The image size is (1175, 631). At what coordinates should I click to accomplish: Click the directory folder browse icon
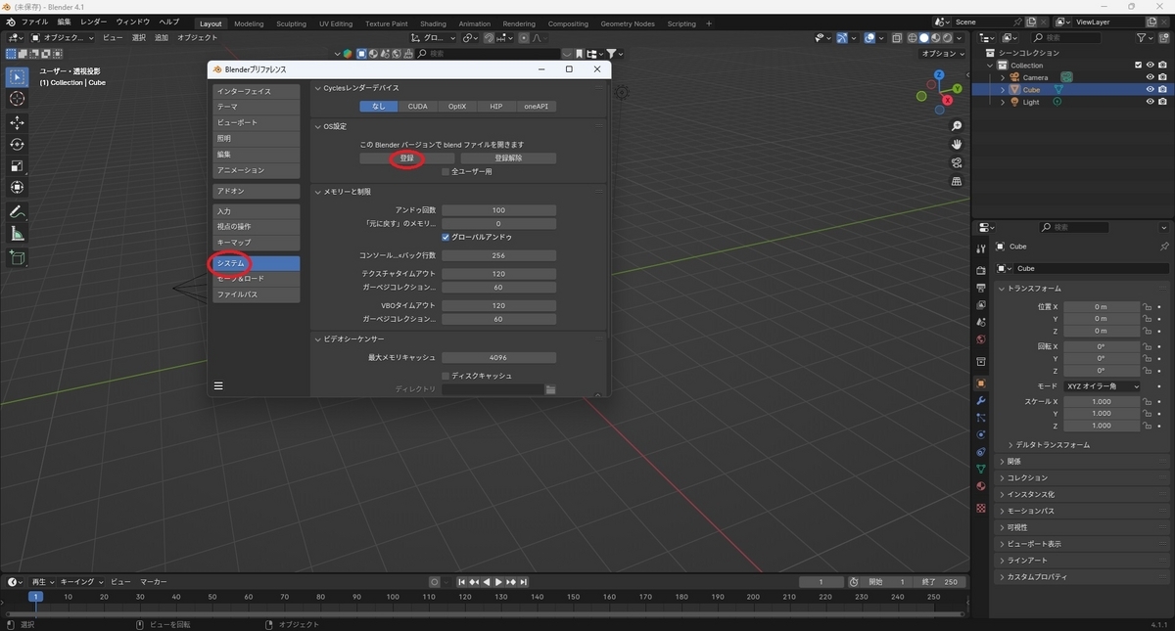[x=550, y=389]
